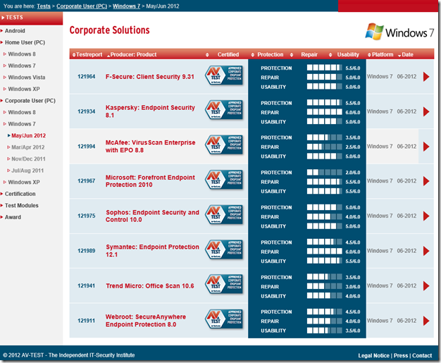441x363 pixels.
Task: Select Mar/Apr 2012 test period
Action: [28, 147]
